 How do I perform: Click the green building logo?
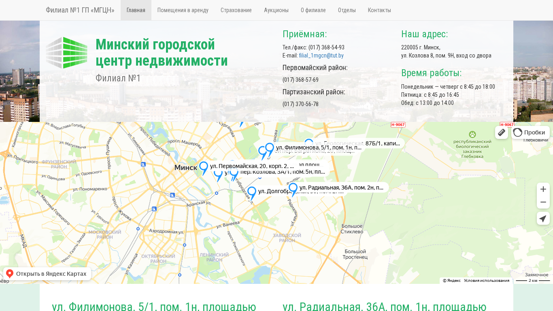66,53
